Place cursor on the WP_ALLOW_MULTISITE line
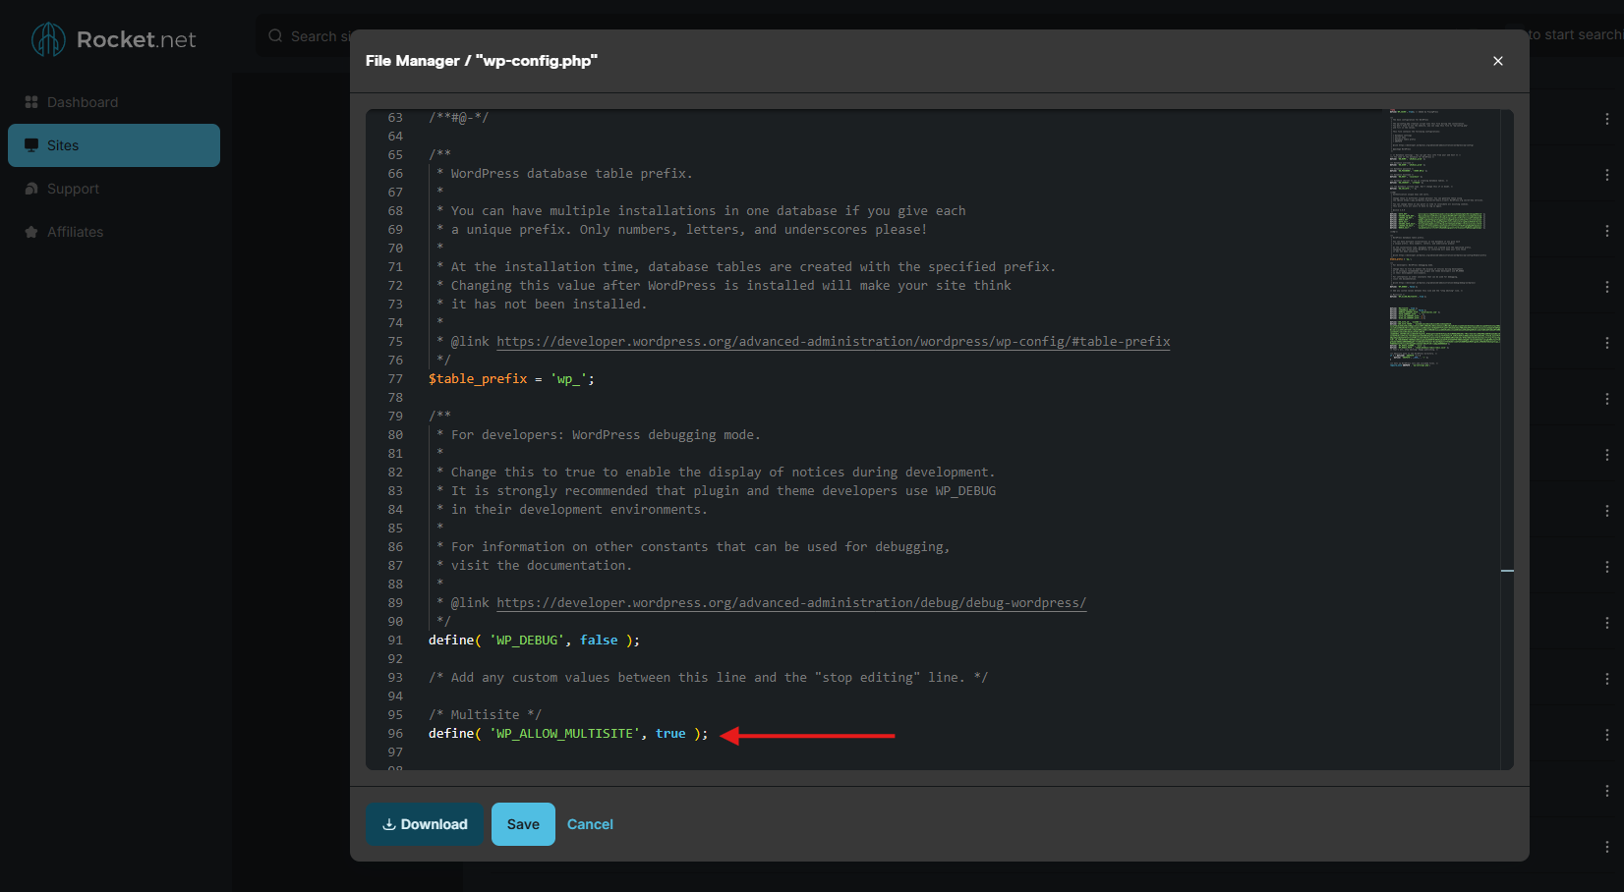Viewport: 1624px width, 892px height. coord(568,734)
